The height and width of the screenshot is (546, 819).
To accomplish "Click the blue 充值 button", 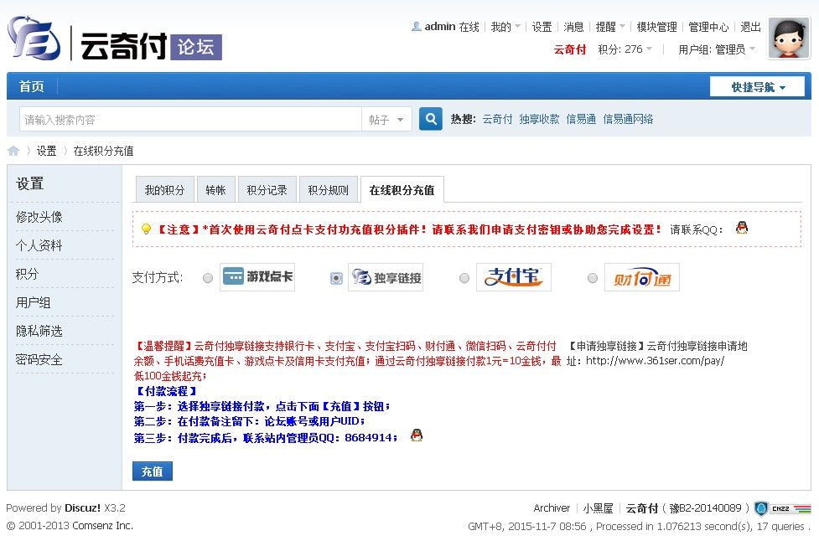I will (152, 471).
